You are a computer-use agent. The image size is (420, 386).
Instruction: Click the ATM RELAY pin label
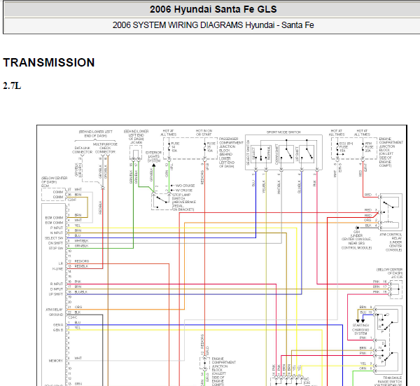(54, 310)
